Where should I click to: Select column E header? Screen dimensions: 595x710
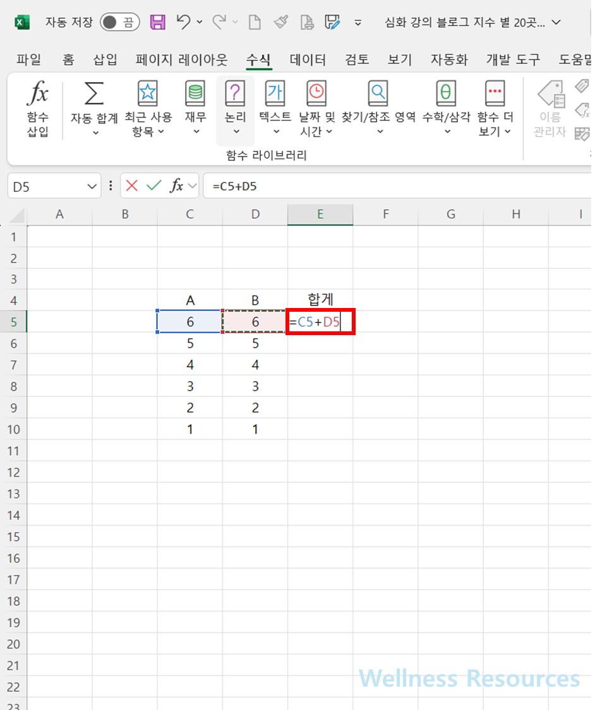click(320, 214)
